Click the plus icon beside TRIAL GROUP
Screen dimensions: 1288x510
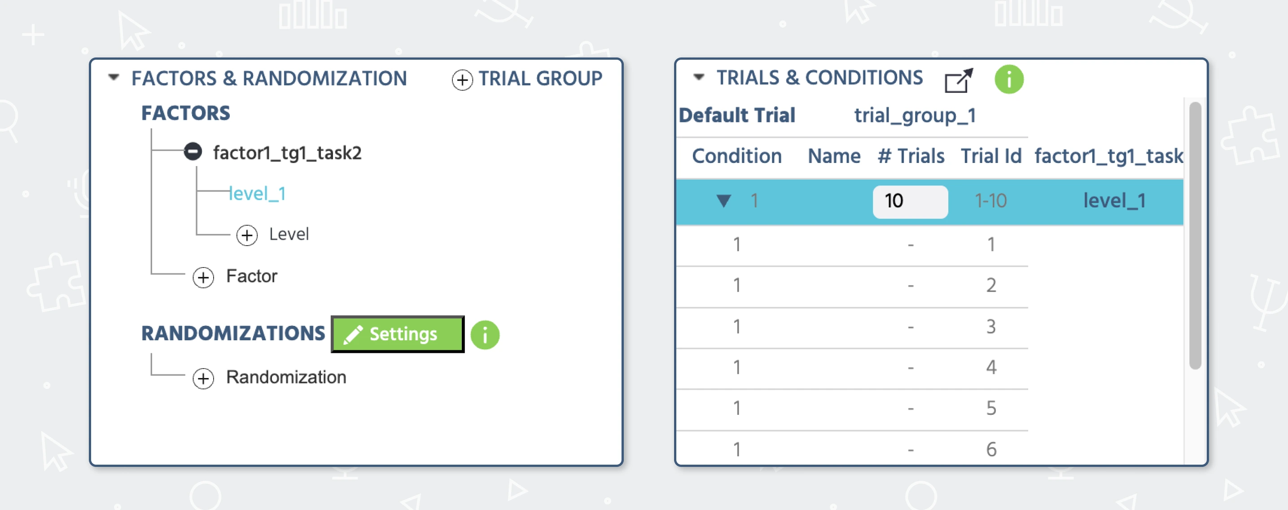pos(462,80)
